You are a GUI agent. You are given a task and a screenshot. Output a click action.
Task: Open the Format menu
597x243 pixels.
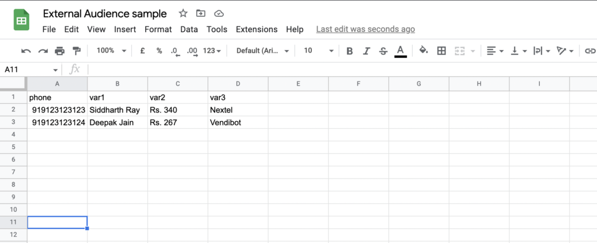158,29
